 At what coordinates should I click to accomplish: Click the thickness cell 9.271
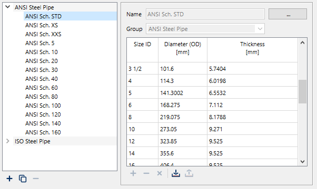252,129
